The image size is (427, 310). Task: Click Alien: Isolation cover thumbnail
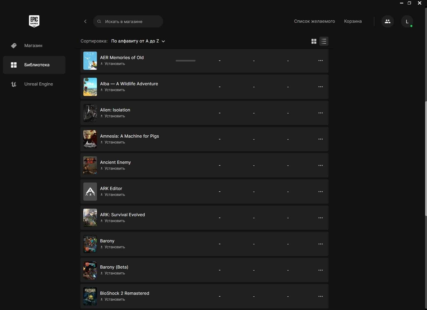click(x=90, y=113)
